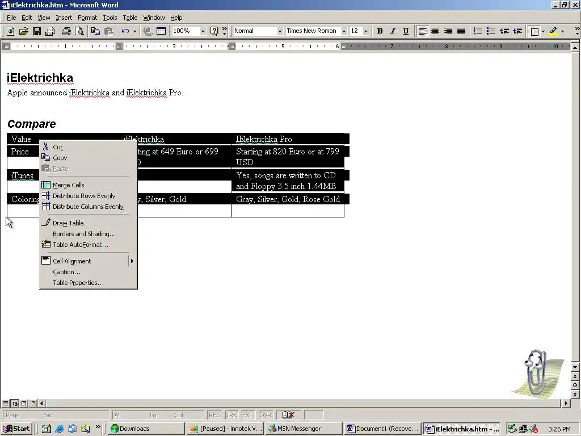
Task: Open the Format menu
Action: tap(87, 18)
